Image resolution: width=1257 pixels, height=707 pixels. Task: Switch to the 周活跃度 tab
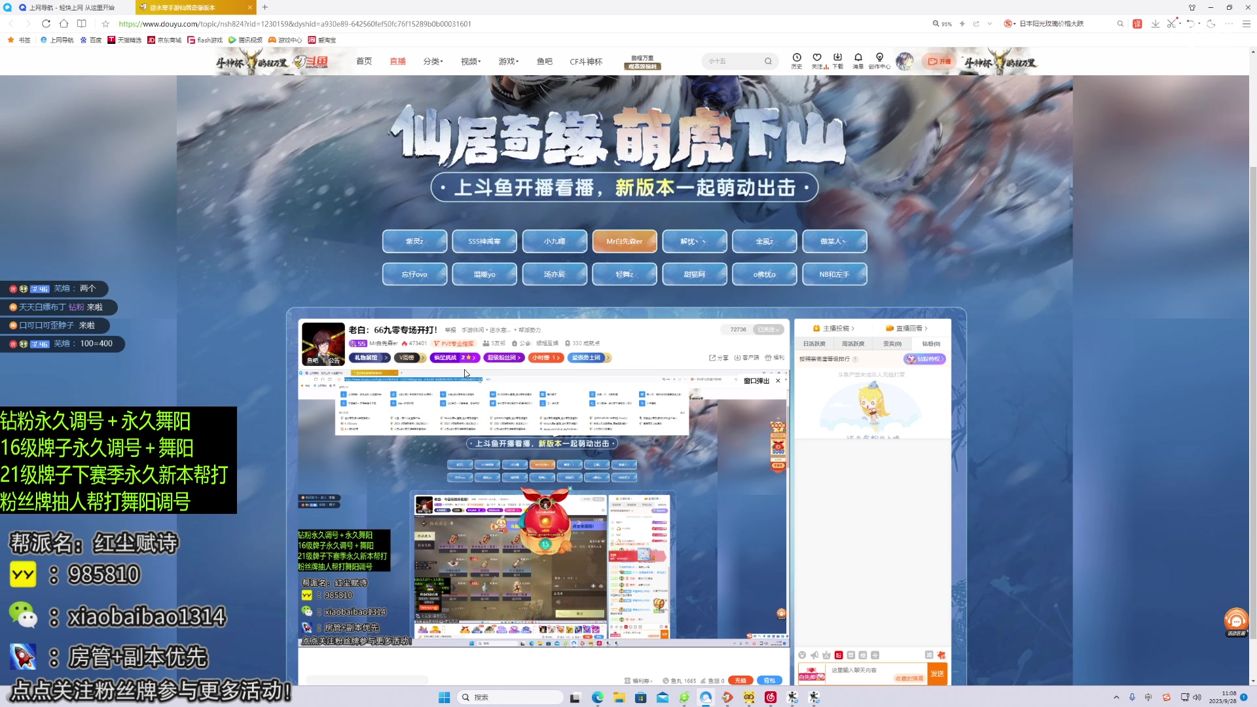click(853, 344)
